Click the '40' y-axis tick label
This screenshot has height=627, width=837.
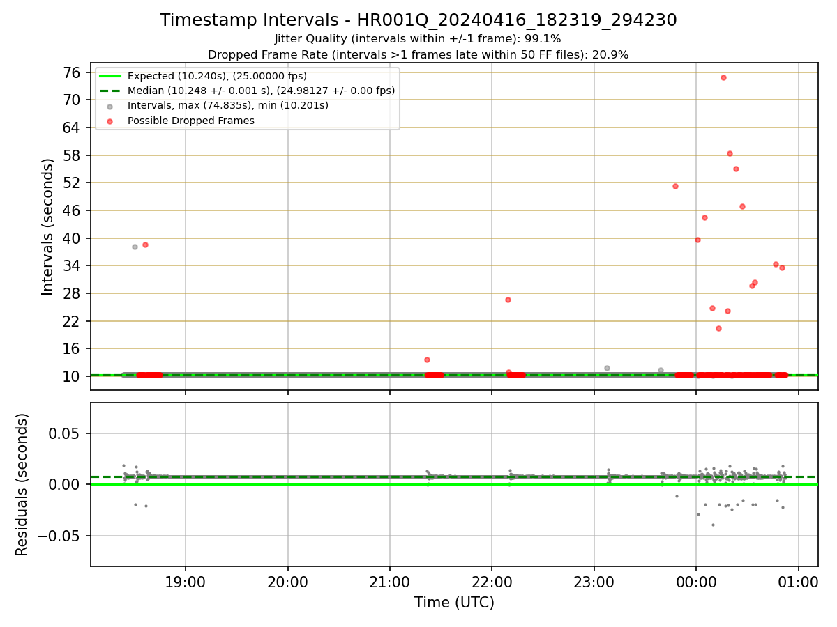73,238
